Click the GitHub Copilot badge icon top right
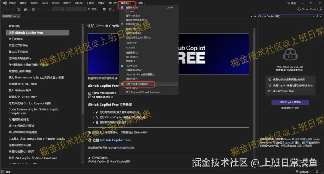This screenshot has height=174, width=324. [x=299, y=9]
